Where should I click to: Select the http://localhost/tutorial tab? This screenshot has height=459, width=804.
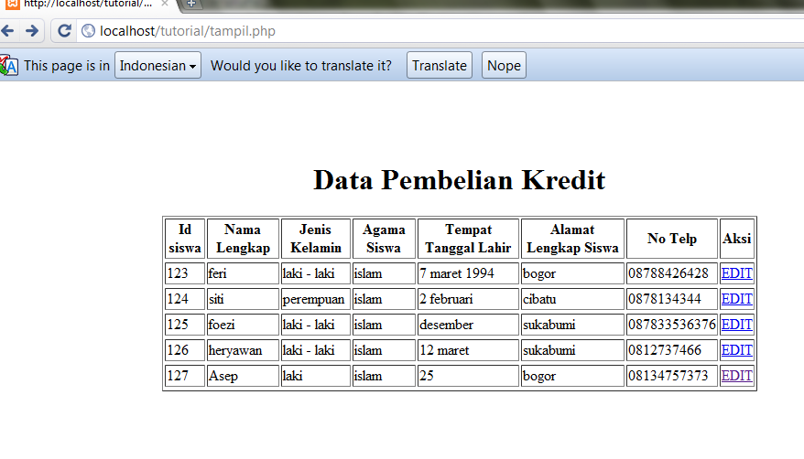tap(87, 4)
